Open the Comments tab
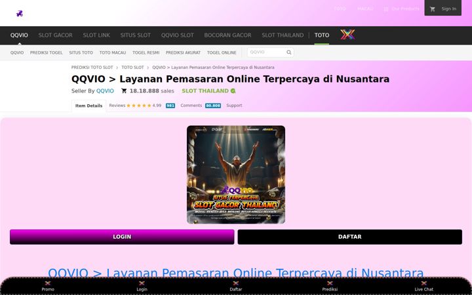472x295 pixels. (x=191, y=106)
